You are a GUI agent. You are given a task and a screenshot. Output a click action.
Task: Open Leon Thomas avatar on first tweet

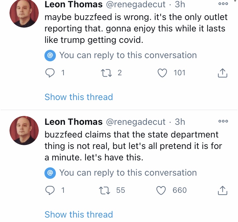click(24, 13)
